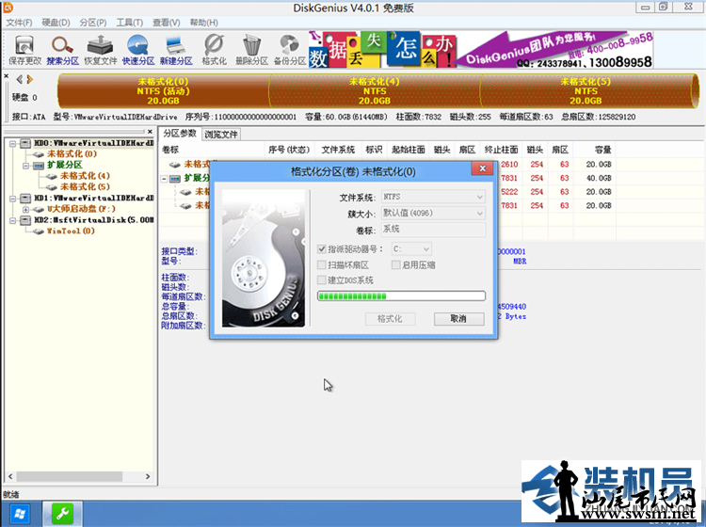706x527 pixels.
Task: Enable compression (启用压缩) checkbox
Action: (395, 264)
